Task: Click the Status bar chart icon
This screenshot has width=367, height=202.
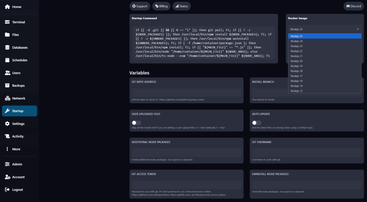Action: tap(177, 6)
